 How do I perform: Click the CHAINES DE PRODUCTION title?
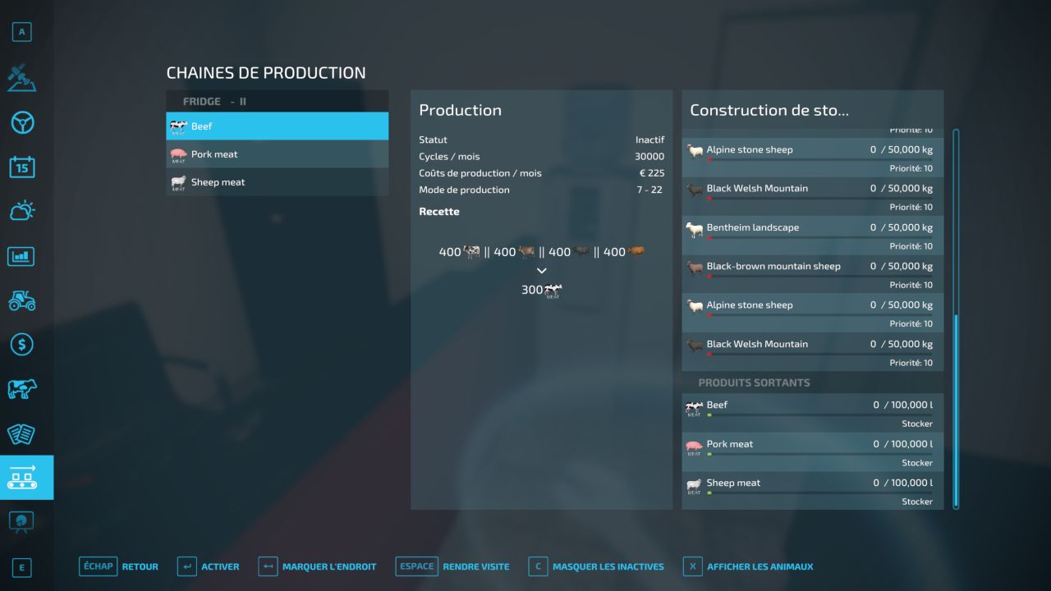[x=266, y=73]
